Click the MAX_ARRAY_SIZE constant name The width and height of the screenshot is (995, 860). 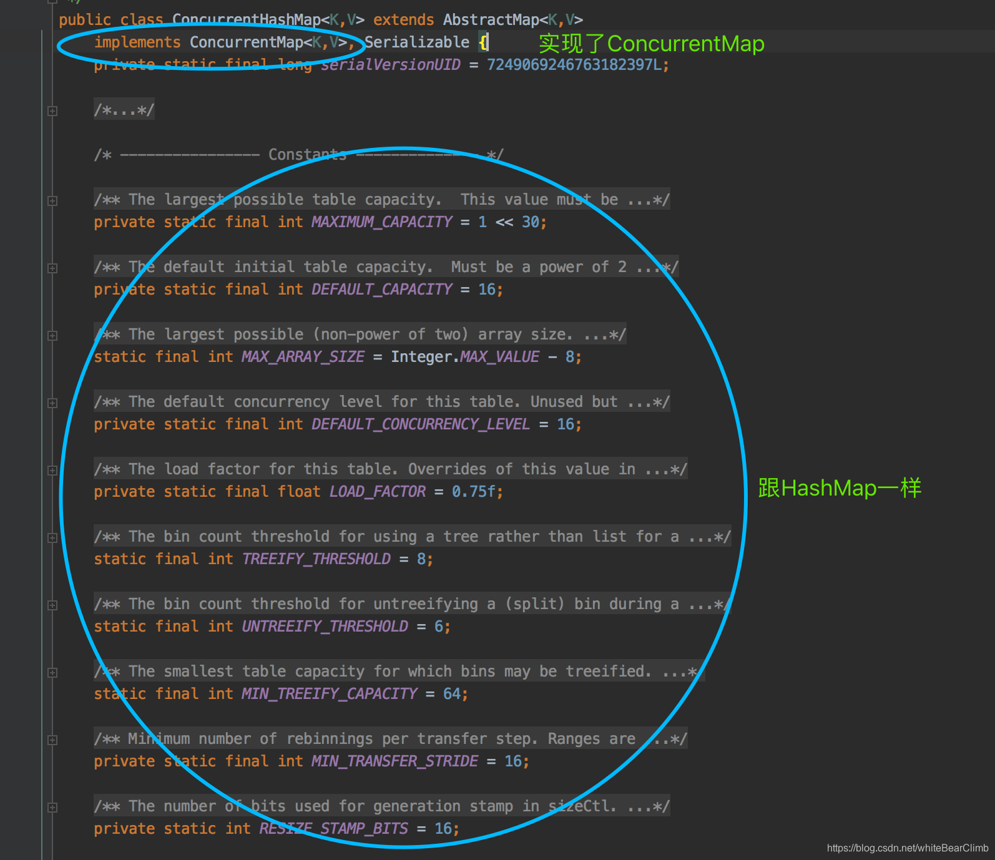(x=303, y=357)
